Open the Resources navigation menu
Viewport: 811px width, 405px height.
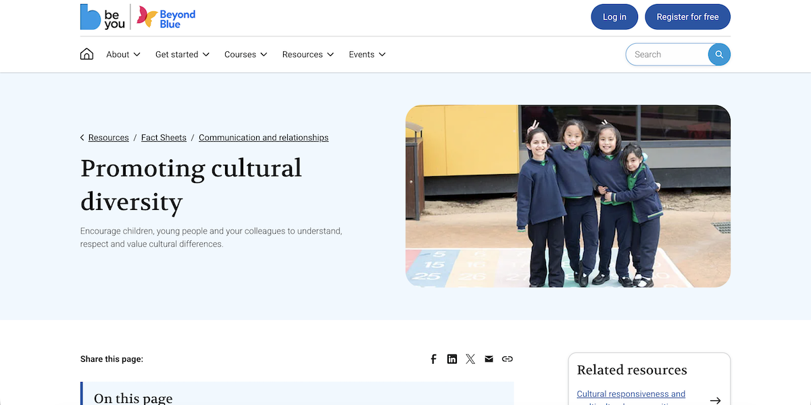pos(308,55)
